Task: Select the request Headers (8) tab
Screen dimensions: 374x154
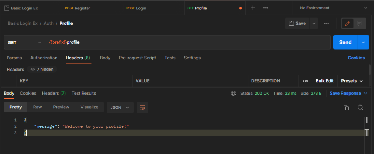Action: point(78,58)
